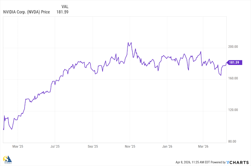
Task: Click the purple 181.59 price flag
Action: pyautogui.click(x=234, y=62)
